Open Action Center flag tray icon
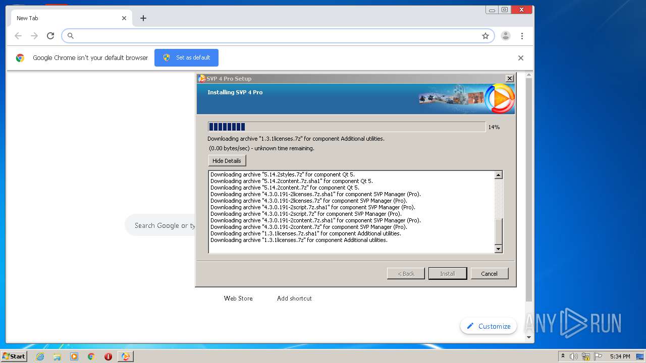Screen dimensions: 646x363 pyautogui.click(x=598, y=356)
